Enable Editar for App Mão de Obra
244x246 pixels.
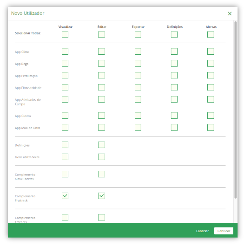[101, 127]
